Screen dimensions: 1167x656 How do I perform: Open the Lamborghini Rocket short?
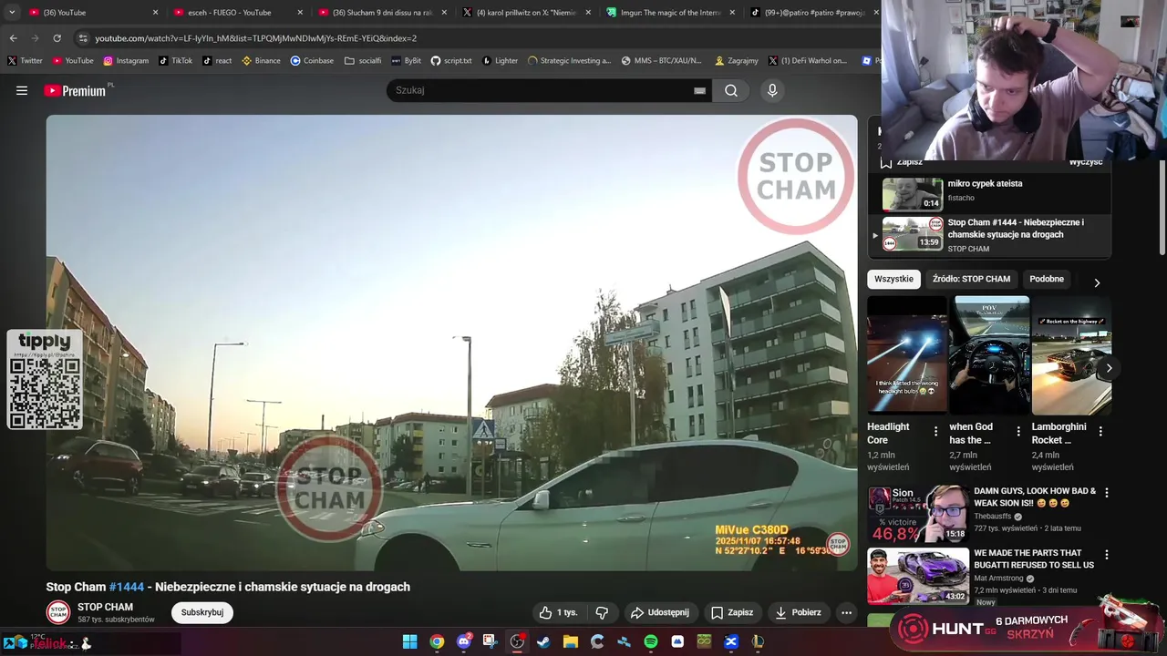pyautogui.click(x=1071, y=355)
